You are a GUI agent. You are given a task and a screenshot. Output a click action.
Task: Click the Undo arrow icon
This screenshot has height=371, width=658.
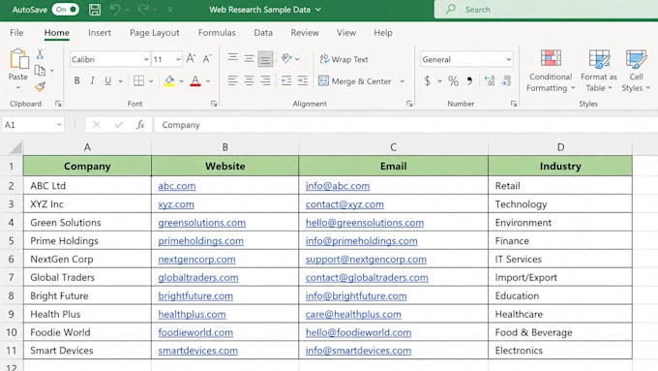pos(115,10)
